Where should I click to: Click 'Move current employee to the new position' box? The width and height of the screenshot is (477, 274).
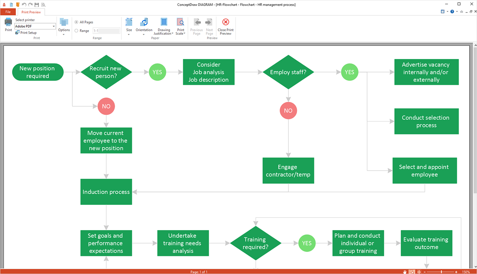(106, 140)
